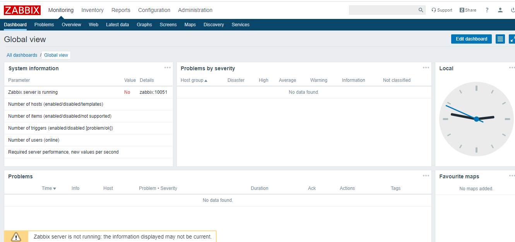
Task: Open the Maps submenu
Action: click(190, 25)
